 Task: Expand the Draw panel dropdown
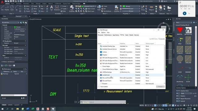pyautogui.click(x=12, y=14)
